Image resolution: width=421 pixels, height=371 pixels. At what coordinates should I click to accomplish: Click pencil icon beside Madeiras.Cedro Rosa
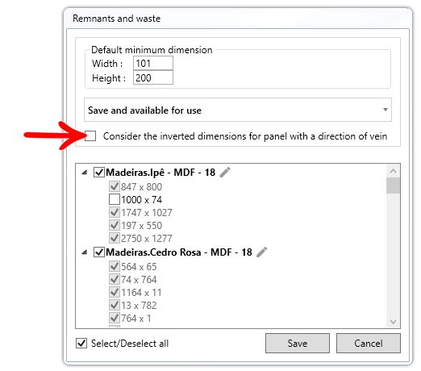pyautogui.click(x=261, y=252)
